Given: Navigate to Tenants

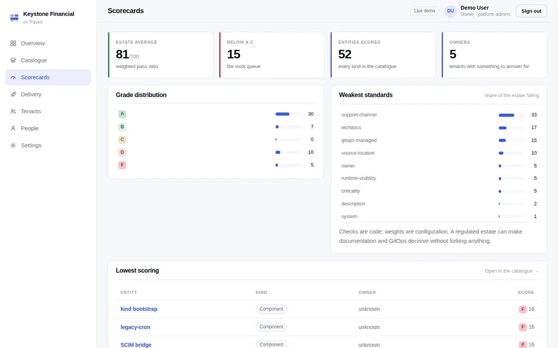Looking at the screenshot, I should pos(48,111).
